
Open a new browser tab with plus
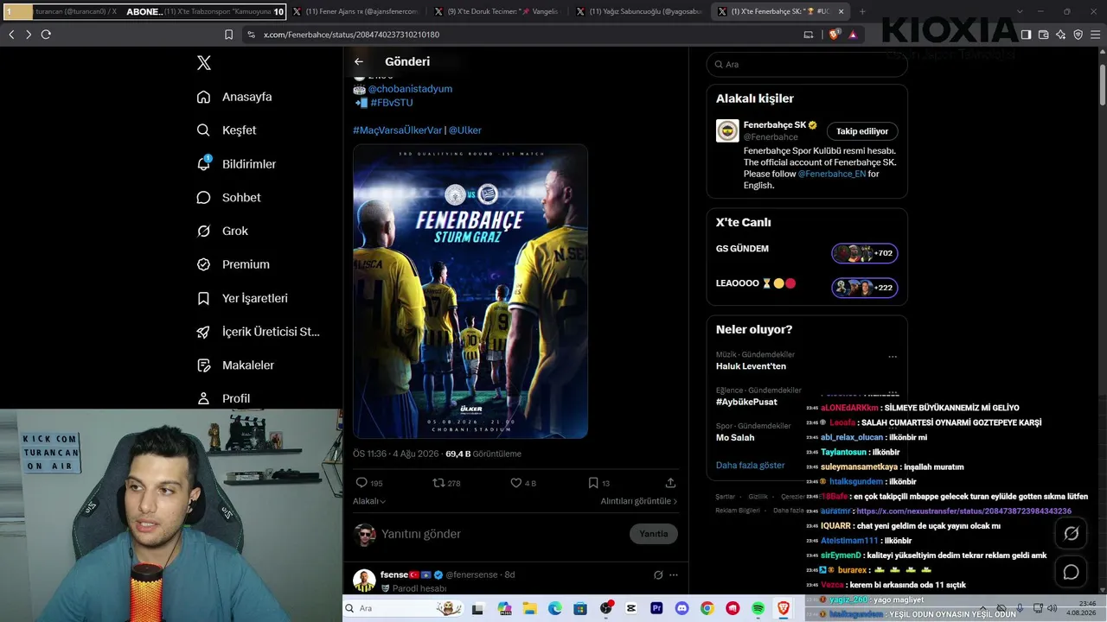tap(862, 11)
